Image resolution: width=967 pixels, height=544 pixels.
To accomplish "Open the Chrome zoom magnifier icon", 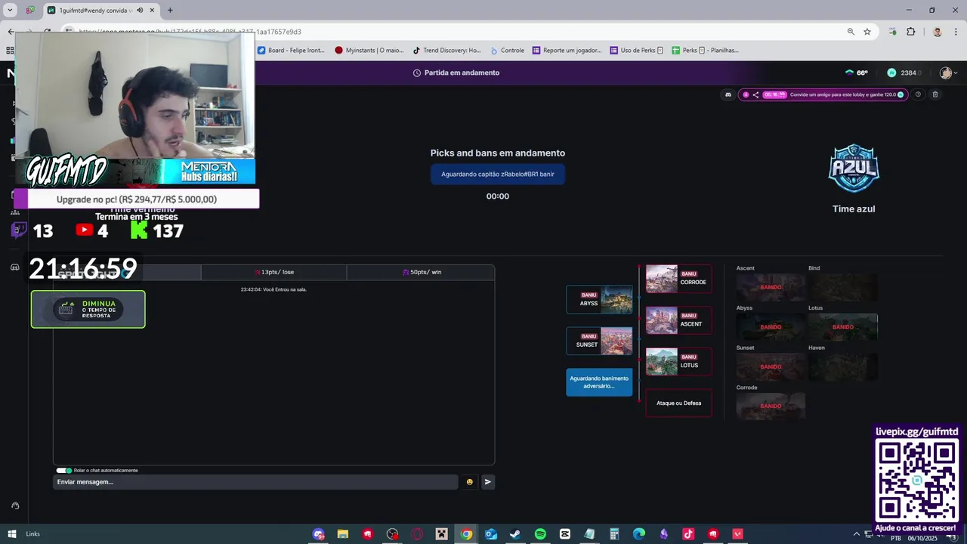I will coord(851,32).
